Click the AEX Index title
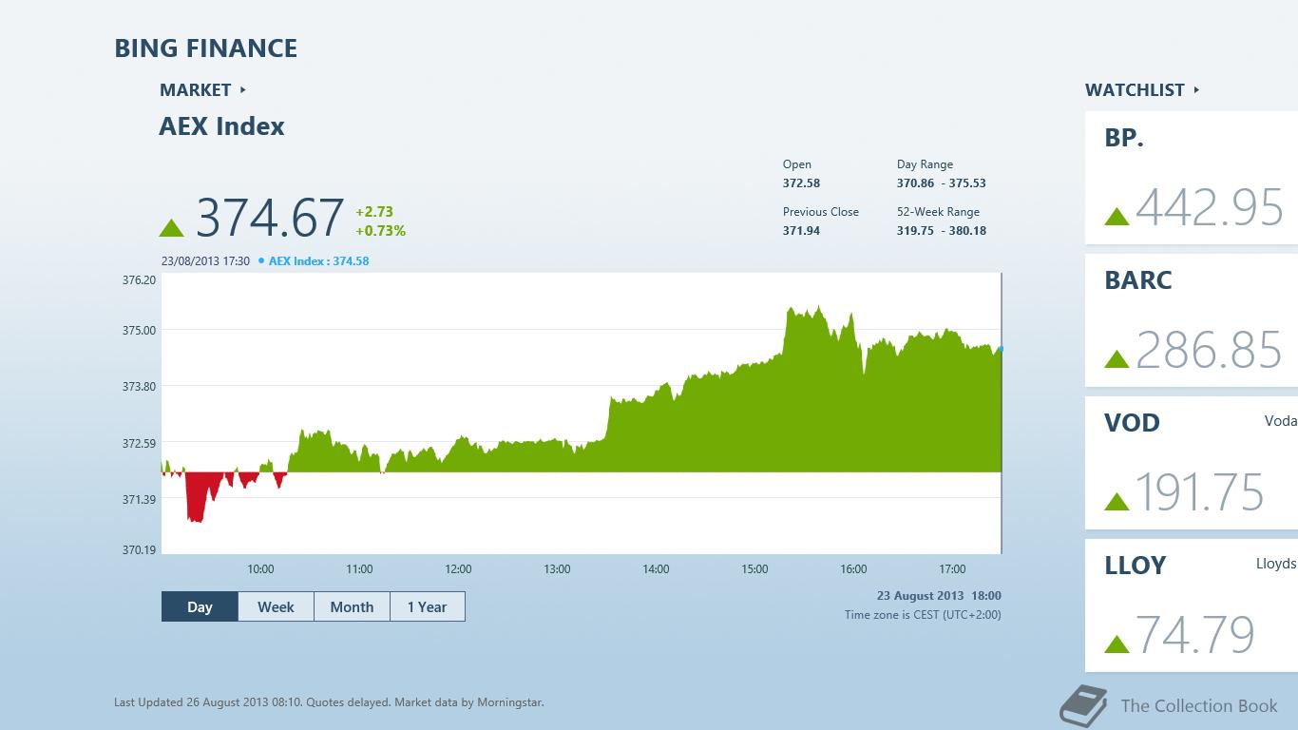1298x730 pixels. coord(221,126)
